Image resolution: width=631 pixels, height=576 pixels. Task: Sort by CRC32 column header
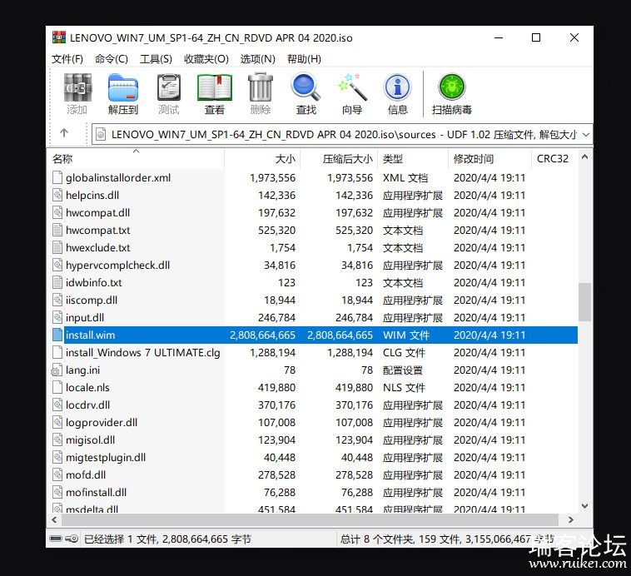click(554, 159)
